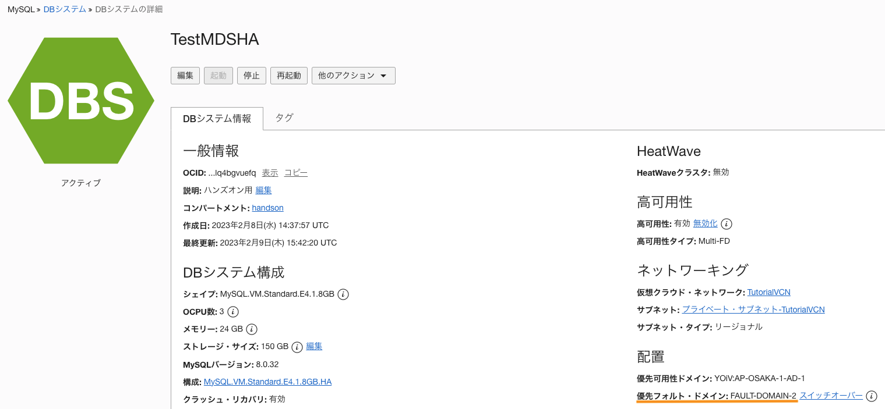The width and height of the screenshot is (885, 409).
Task: Click the info icon next to 高可用性 無効化
Action: point(727,224)
